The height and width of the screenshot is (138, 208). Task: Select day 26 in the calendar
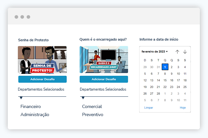click(145, 94)
